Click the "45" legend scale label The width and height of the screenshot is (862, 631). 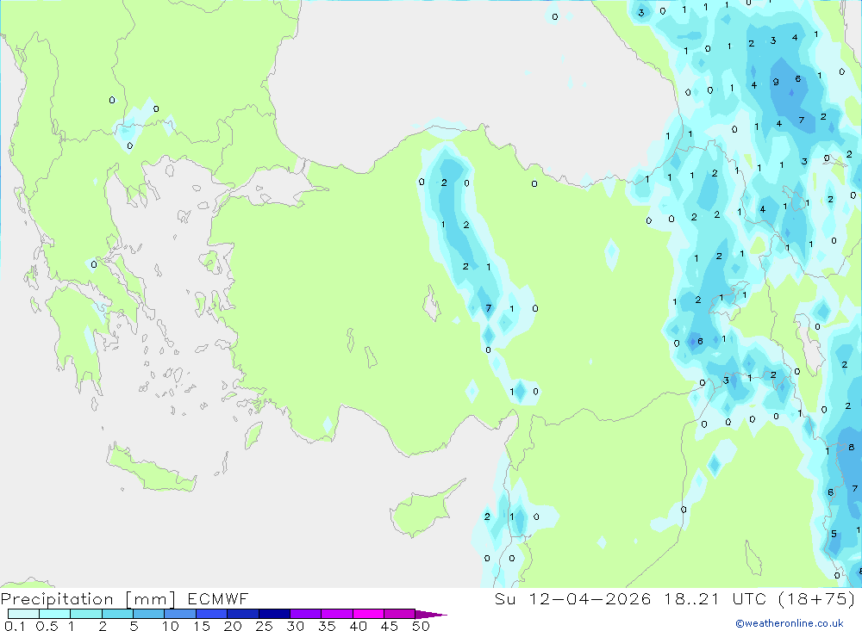390,626
